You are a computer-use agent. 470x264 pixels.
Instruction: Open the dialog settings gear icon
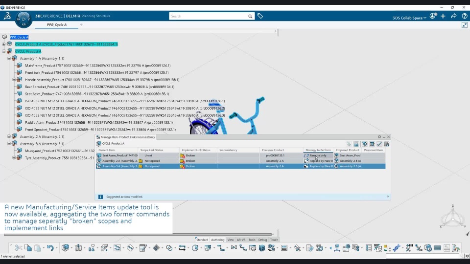pos(379,137)
